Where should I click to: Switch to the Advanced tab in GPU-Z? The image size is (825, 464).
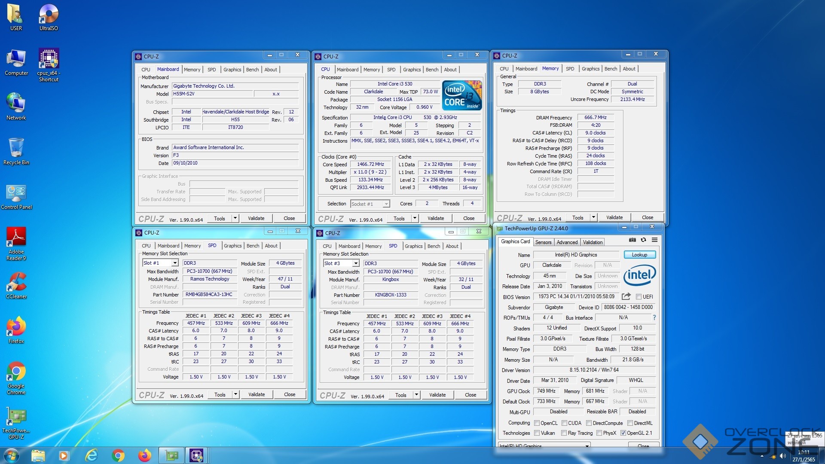click(567, 242)
